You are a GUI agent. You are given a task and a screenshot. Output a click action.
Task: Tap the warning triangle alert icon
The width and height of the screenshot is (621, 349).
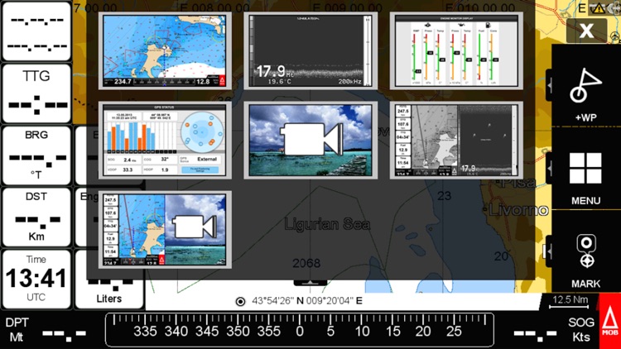(599, 7)
